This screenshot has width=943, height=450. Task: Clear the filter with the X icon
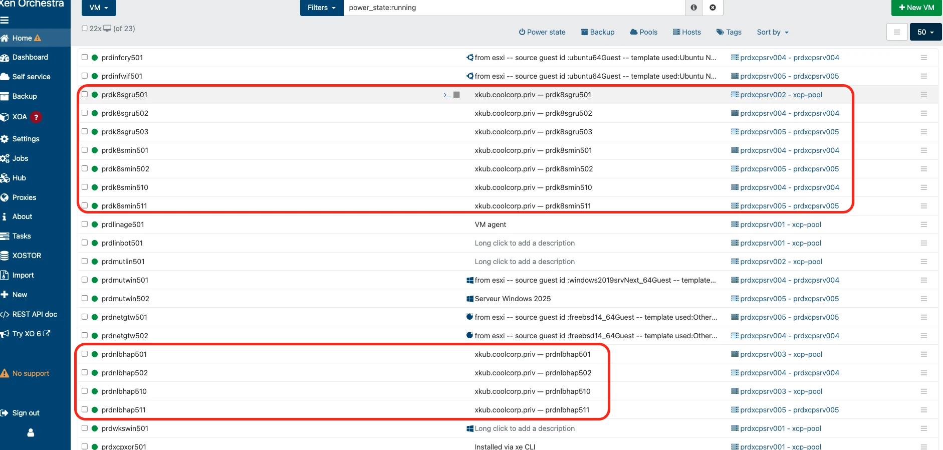[713, 8]
